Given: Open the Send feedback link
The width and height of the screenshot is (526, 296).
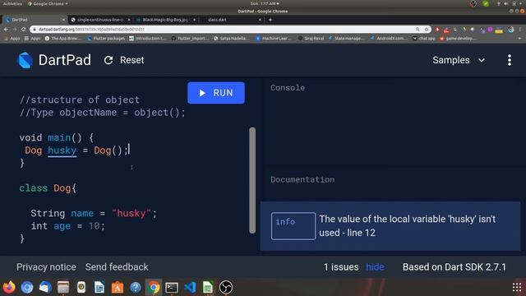Looking at the screenshot, I should [117, 266].
